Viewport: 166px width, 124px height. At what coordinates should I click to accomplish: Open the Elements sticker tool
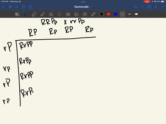pyautogui.click(x=68, y=14)
